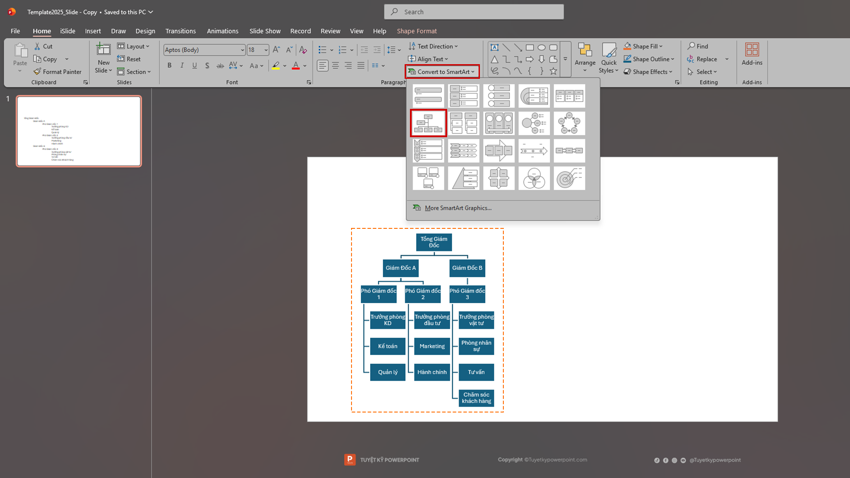The width and height of the screenshot is (850, 478).
Task: Switch to the Transitions tab
Action: (181, 31)
